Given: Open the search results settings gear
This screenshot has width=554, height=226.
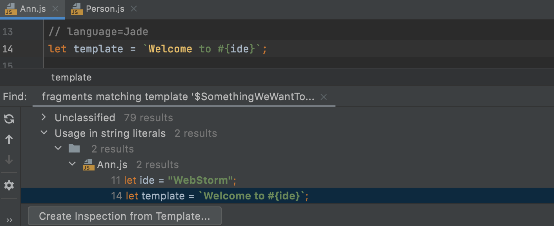Looking at the screenshot, I should (9, 185).
